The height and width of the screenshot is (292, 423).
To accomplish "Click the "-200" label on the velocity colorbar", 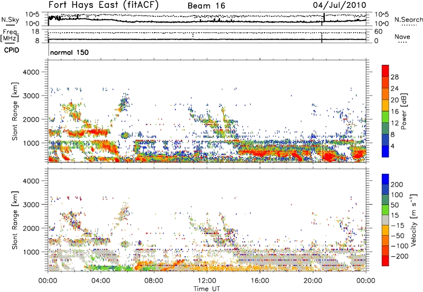I will coord(399,256).
